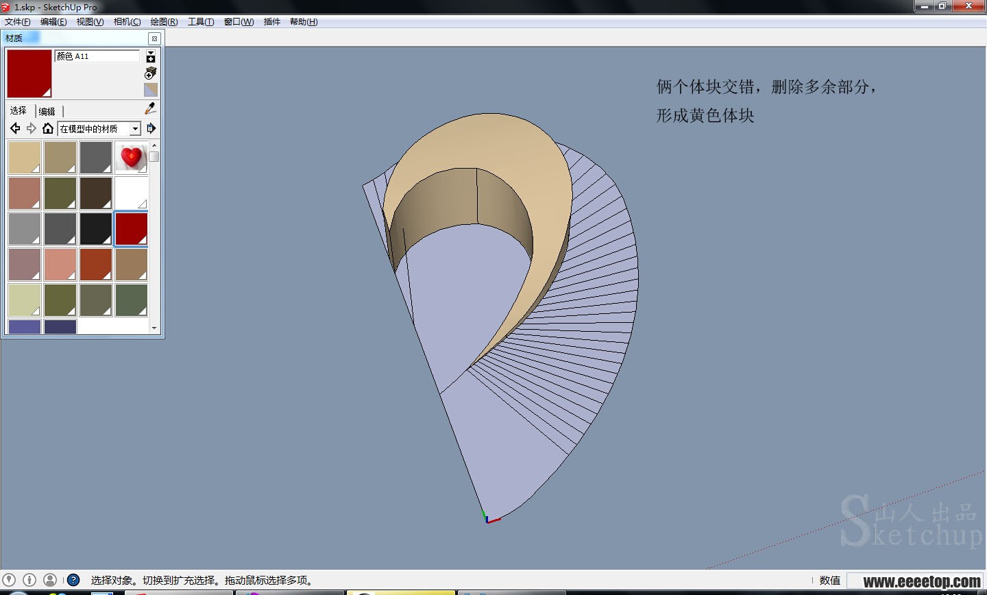The width and height of the screenshot is (987, 595).
Task: Select the rust orange-brown material swatch
Action: [x=96, y=265]
